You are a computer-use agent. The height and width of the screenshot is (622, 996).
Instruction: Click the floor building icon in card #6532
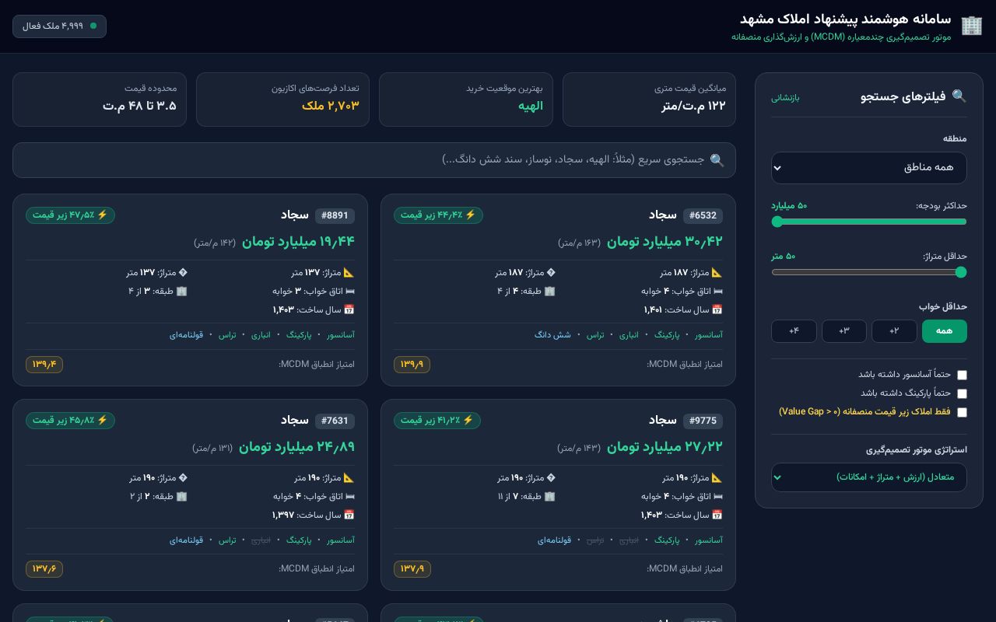click(550, 291)
